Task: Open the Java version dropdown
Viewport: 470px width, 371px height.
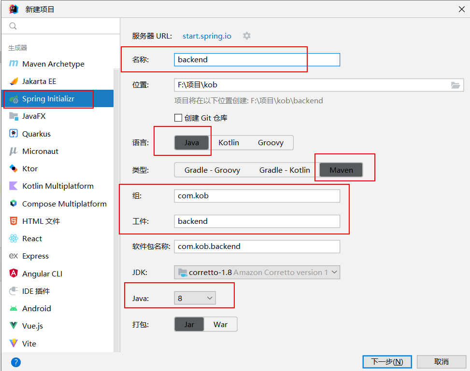Action: [195, 298]
